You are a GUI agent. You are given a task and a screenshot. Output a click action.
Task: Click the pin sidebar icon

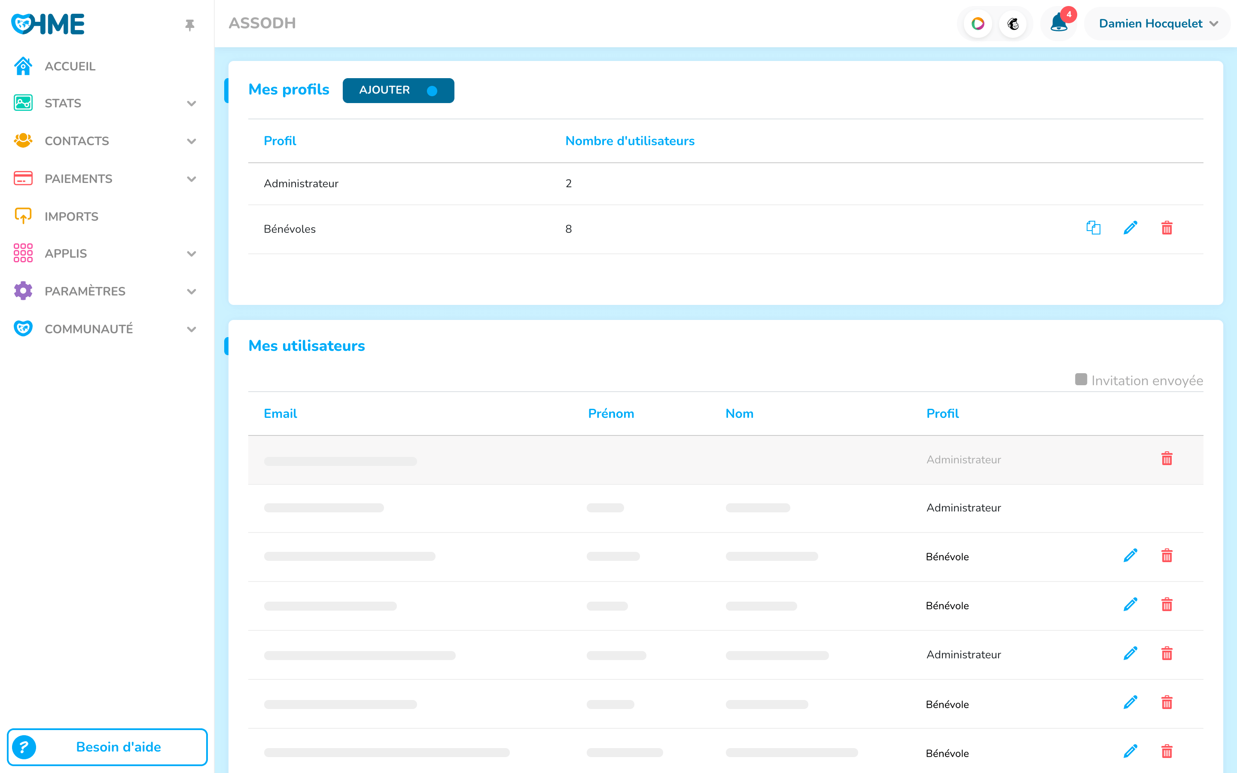tap(190, 25)
